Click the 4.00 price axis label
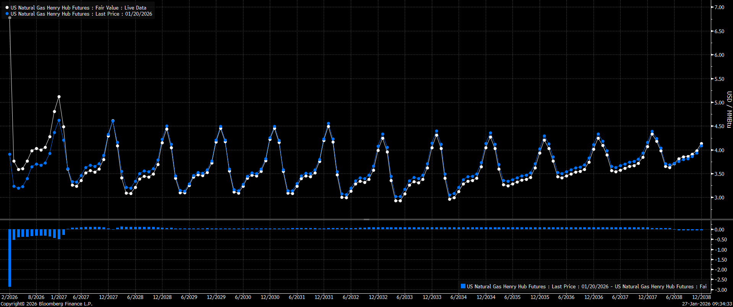The height and width of the screenshot is (307, 733). click(719, 150)
